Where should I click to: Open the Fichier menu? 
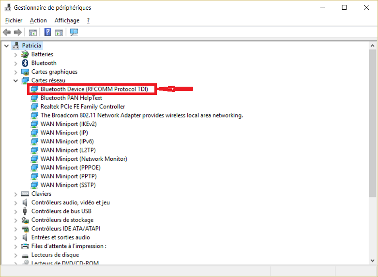14,20
